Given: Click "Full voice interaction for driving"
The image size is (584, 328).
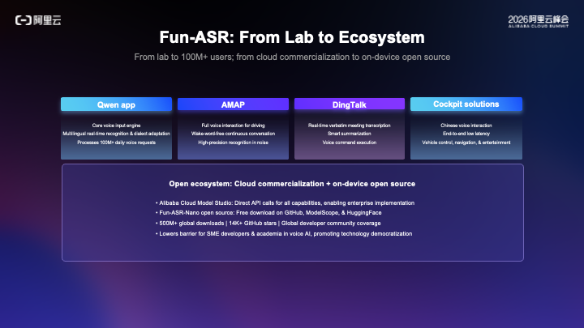Looking at the screenshot, I should 233,126.
